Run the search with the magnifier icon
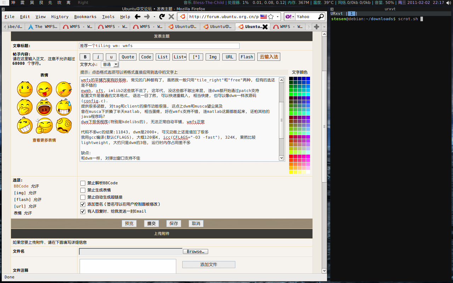The width and height of the screenshot is (453, 283). pyautogui.click(x=321, y=17)
